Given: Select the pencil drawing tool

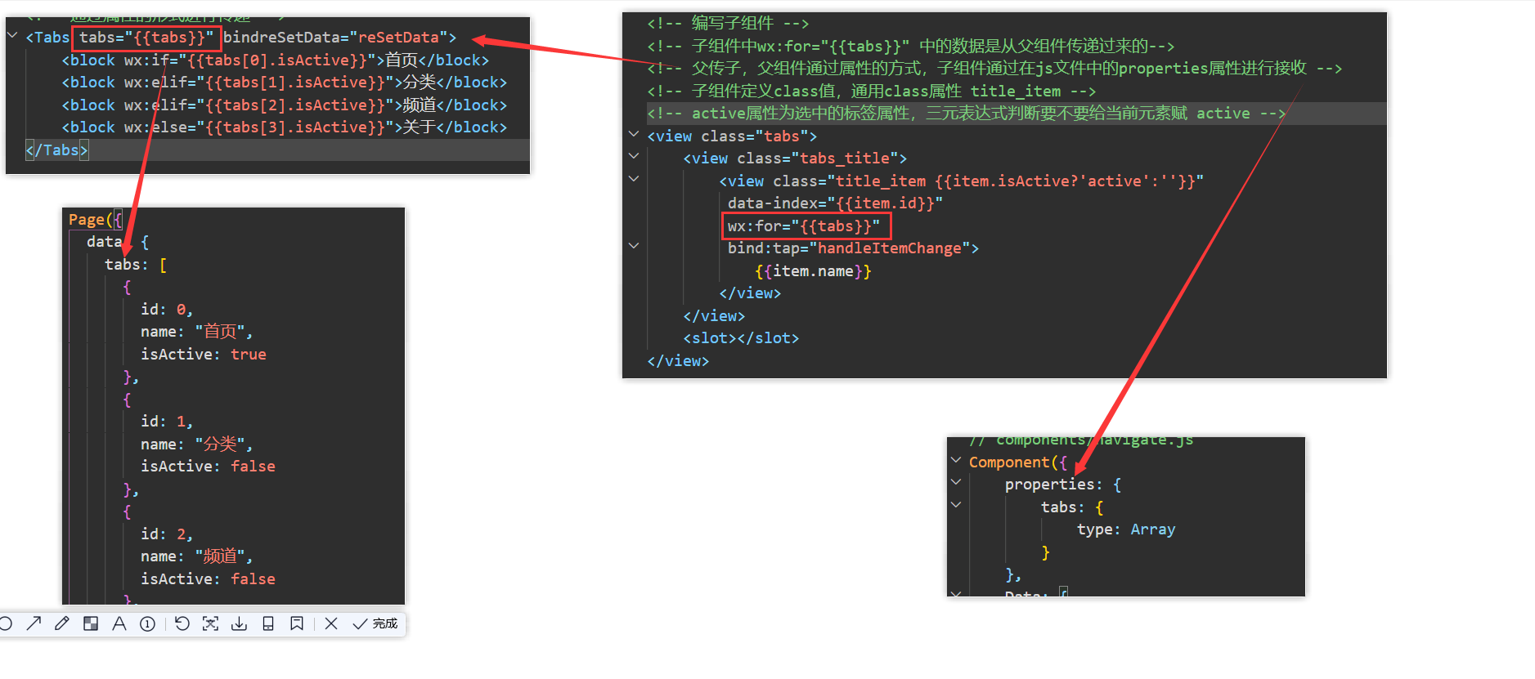Looking at the screenshot, I should point(62,623).
